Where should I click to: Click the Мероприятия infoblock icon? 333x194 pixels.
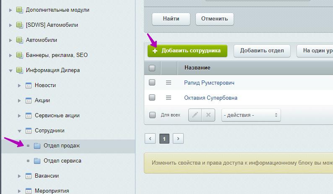[x=29, y=191]
